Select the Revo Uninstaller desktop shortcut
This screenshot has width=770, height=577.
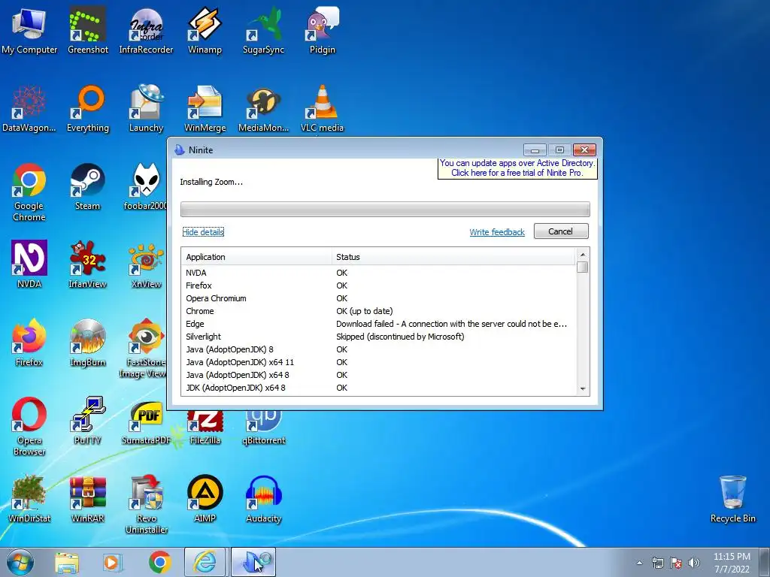tap(146, 505)
